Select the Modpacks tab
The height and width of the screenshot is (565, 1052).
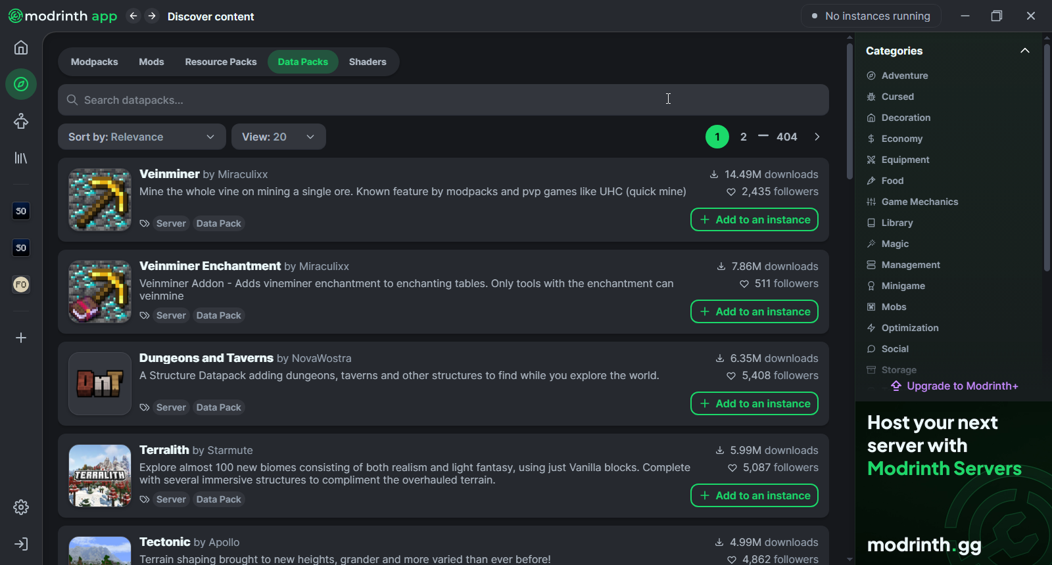pos(95,62)
